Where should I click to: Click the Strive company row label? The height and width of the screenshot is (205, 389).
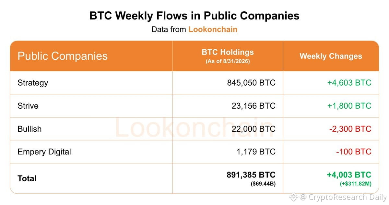coord(28,106)
